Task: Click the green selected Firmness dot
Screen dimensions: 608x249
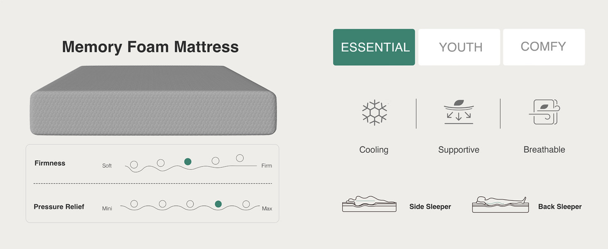Action: (188, 161)
